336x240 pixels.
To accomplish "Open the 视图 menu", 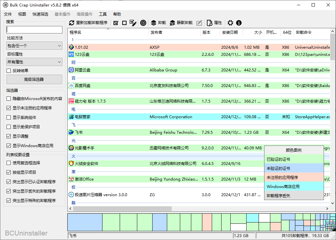I will coord(22,14).
